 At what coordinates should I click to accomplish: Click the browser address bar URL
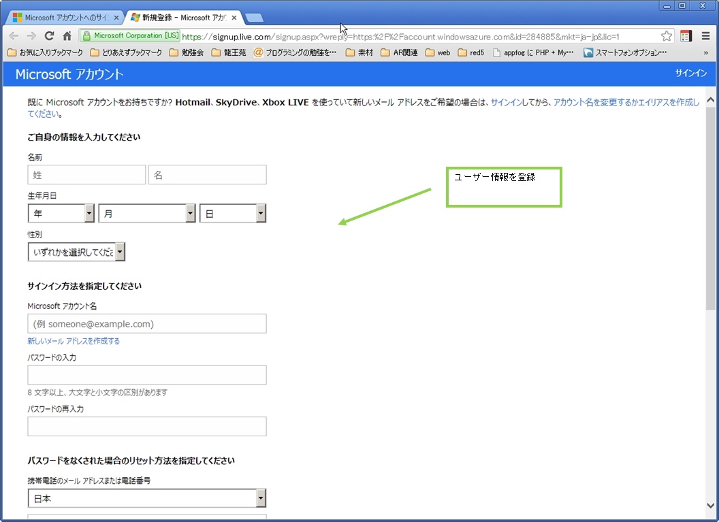tap(400, 36)
